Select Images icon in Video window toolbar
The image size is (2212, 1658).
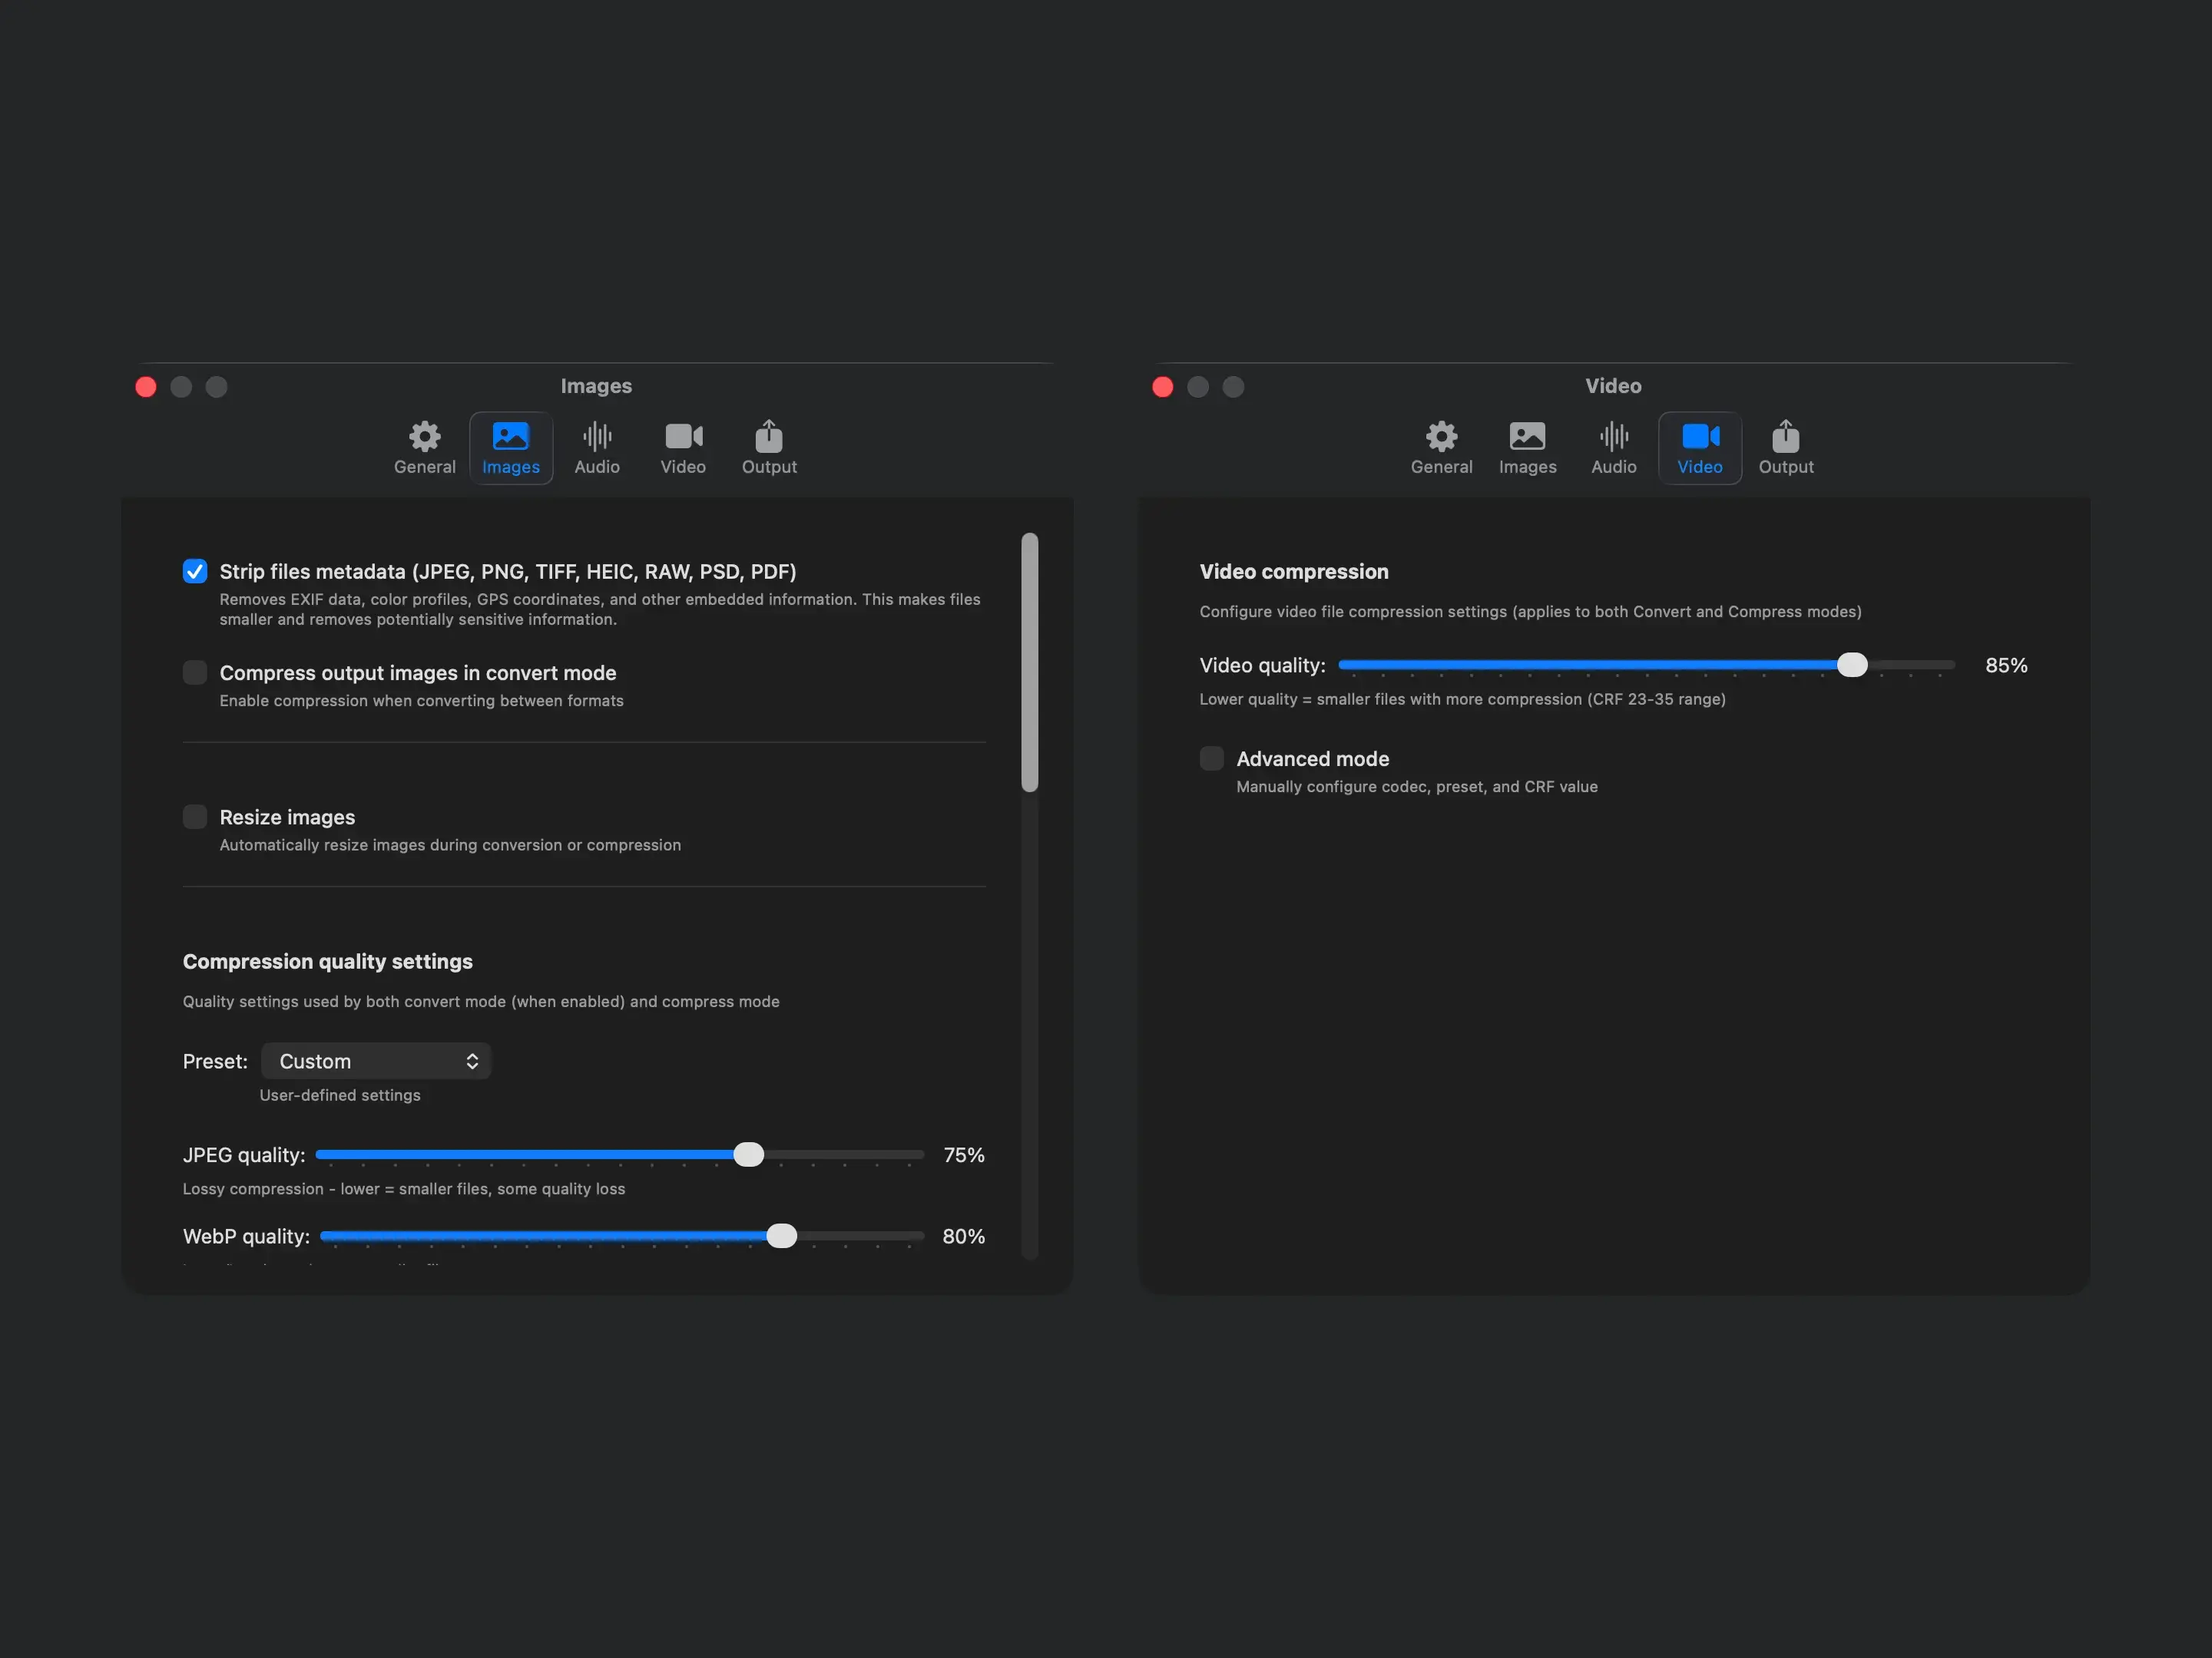point(1527,437)
